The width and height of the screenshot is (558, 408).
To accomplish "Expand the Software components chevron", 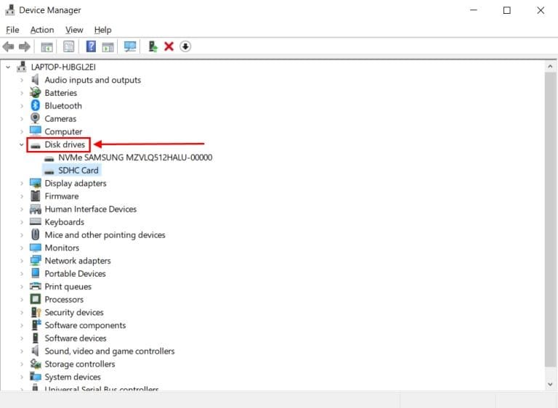I will pyautogui.click(x=22, y=325).
